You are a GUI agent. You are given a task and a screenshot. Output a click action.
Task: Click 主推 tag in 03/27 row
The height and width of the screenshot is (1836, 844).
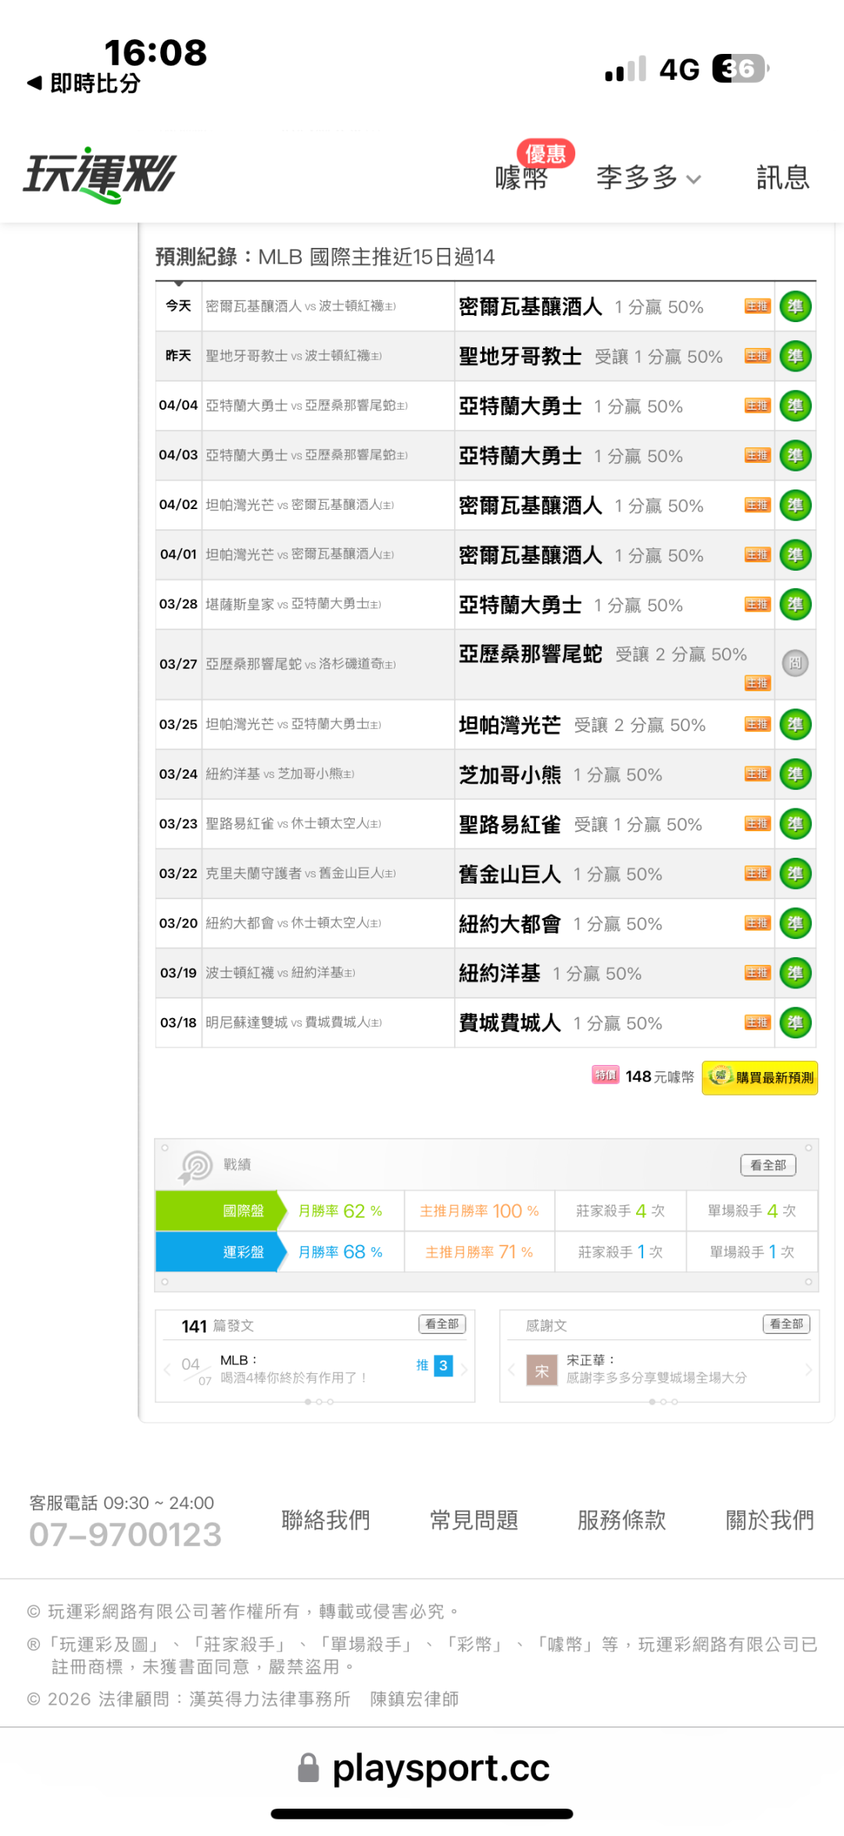757,683
